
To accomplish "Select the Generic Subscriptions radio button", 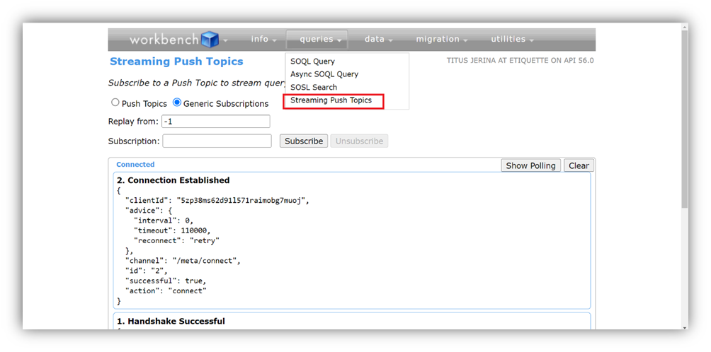I will click(177, 102).
